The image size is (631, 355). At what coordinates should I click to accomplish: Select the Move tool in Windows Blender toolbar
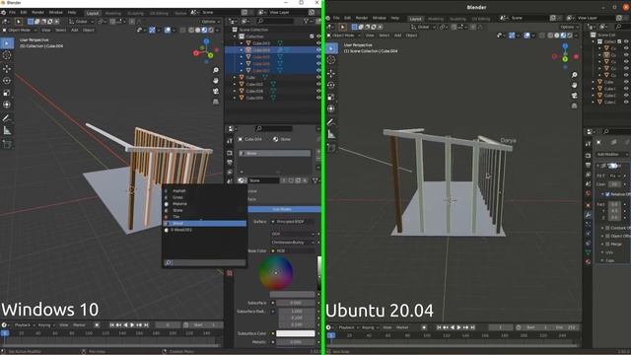7,69
